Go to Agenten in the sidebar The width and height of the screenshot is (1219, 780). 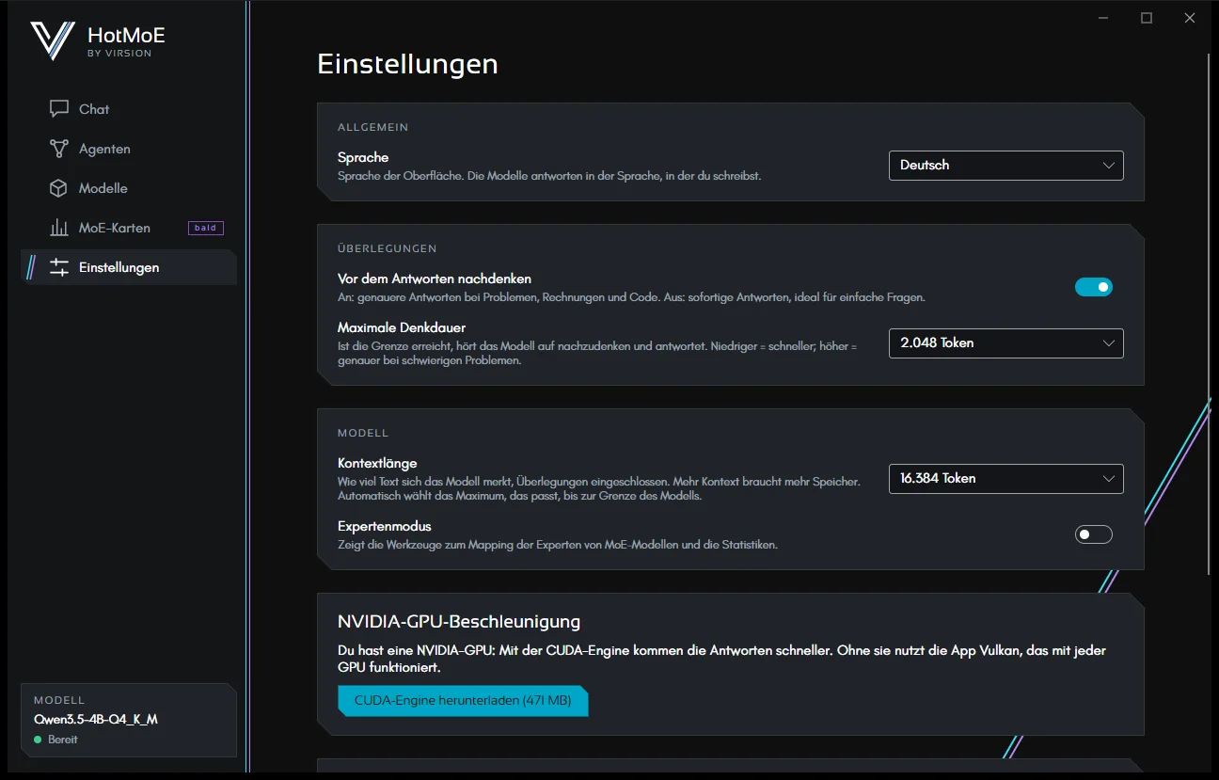129,149
